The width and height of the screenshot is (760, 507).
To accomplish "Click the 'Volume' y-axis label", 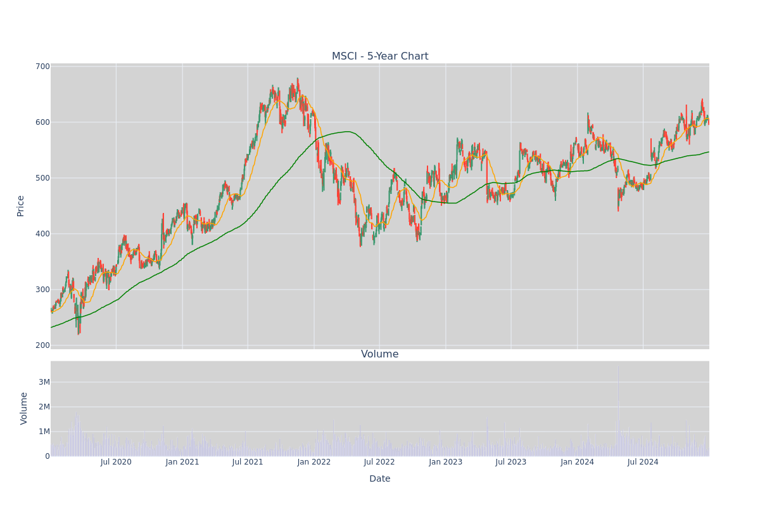I will tap(24, 408).
